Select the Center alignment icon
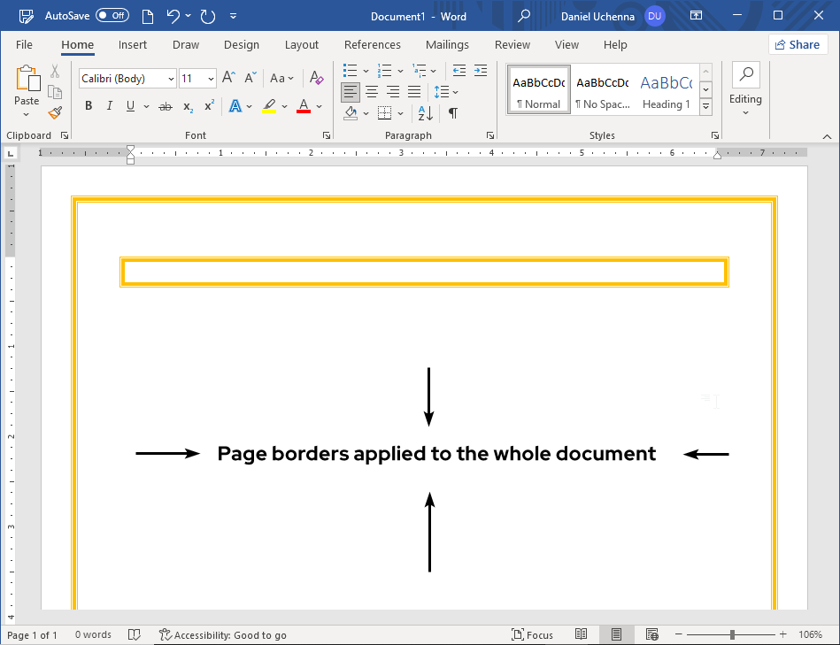 tap(372, 91)
